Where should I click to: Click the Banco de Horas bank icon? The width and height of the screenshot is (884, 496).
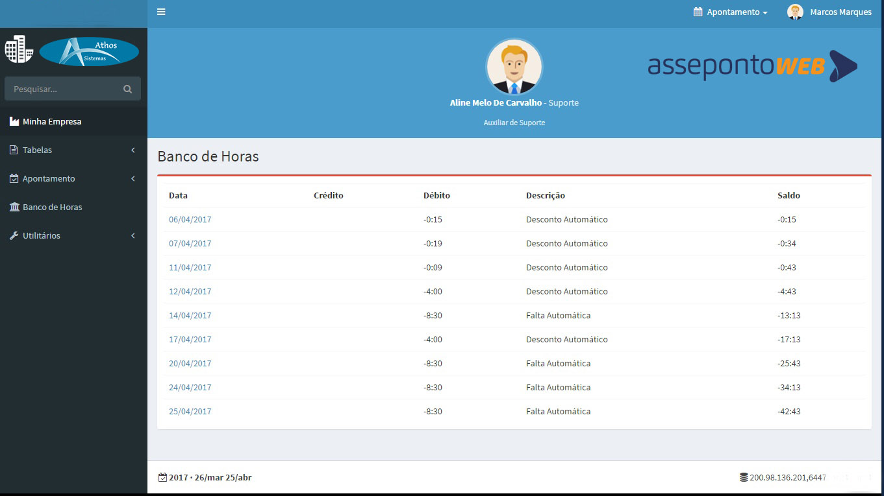click(14, 207)
